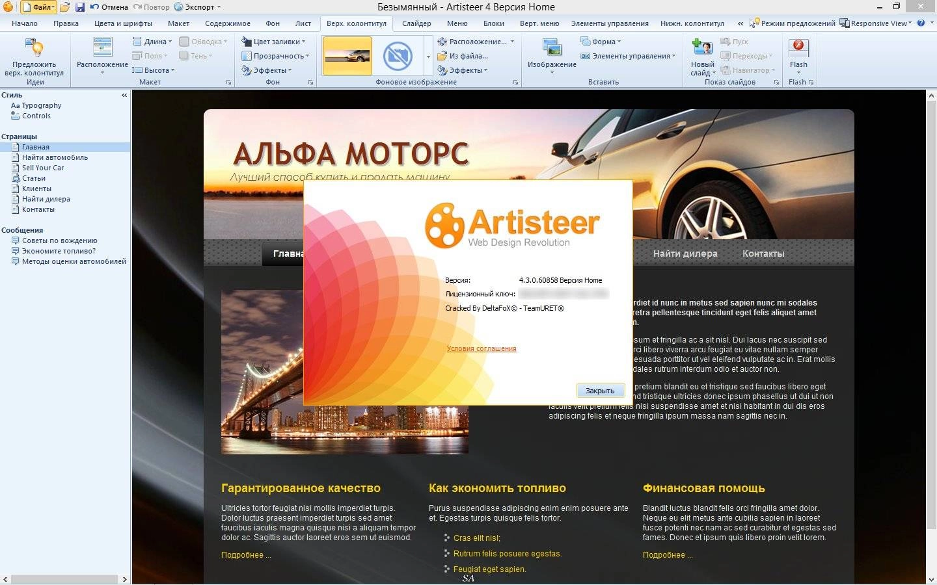The height and width of the screenshot is (585, 937).
Task: Select the Статьи page
Action: click(x=34, y=178)
